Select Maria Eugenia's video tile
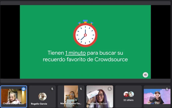 point(71,96)
